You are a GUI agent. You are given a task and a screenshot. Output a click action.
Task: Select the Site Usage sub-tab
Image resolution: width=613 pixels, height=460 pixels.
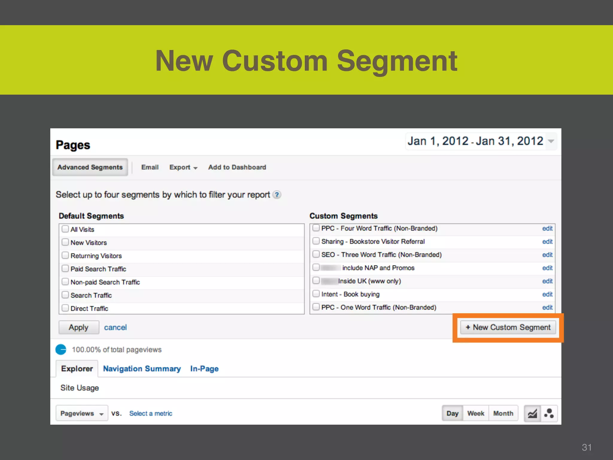coord(80,388)
